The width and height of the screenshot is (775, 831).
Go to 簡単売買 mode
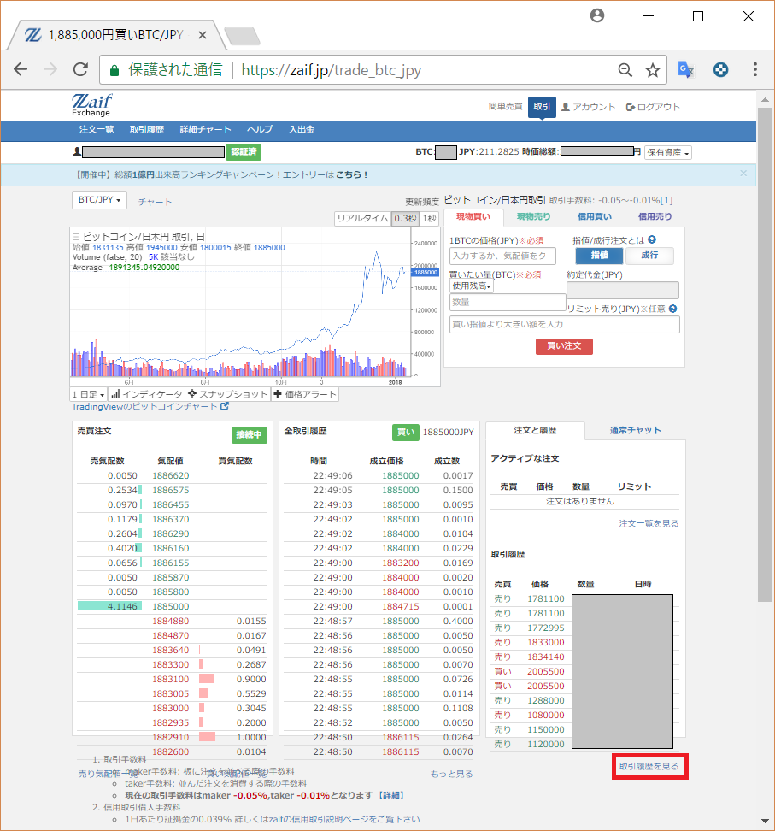click(505, 107)
